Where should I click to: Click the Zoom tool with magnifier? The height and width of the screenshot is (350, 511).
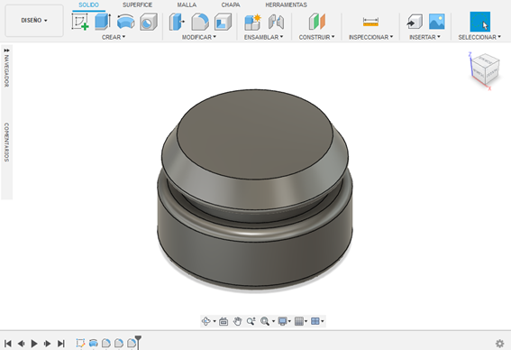(251, 321)
